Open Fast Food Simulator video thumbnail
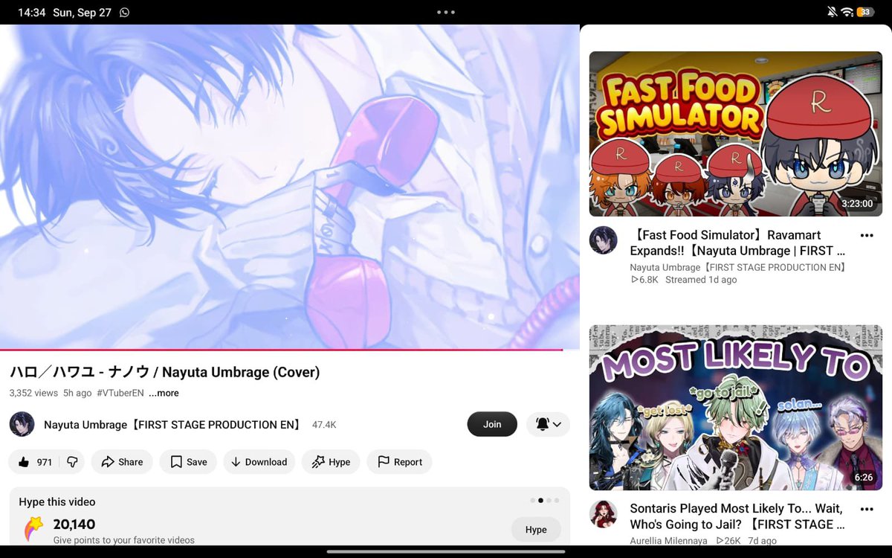892x558 pixels. [736, 134]
